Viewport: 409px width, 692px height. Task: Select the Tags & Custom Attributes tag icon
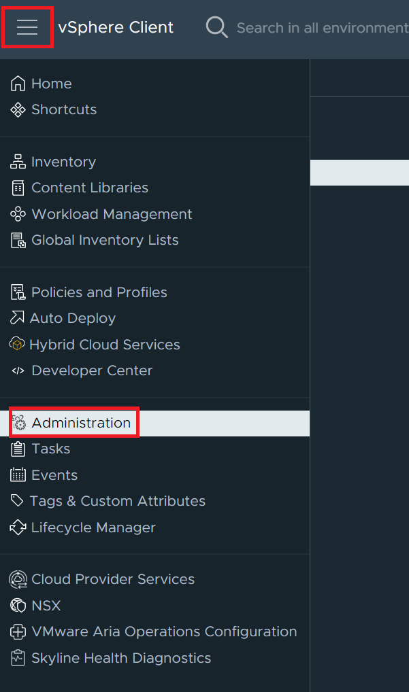point(17,500)
